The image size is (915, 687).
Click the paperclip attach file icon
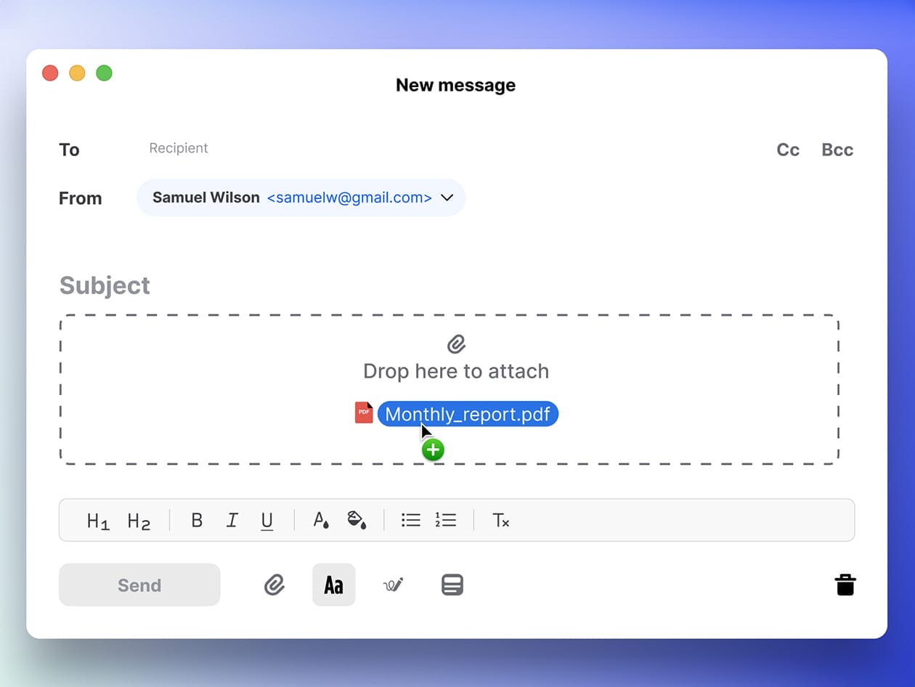coord(274,585)
